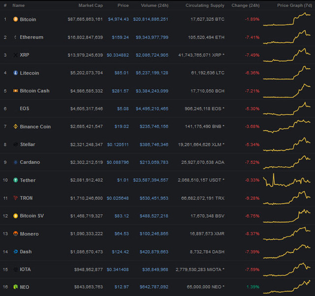Open the IOTA name link
315x296 pixels.
point(25,269)
